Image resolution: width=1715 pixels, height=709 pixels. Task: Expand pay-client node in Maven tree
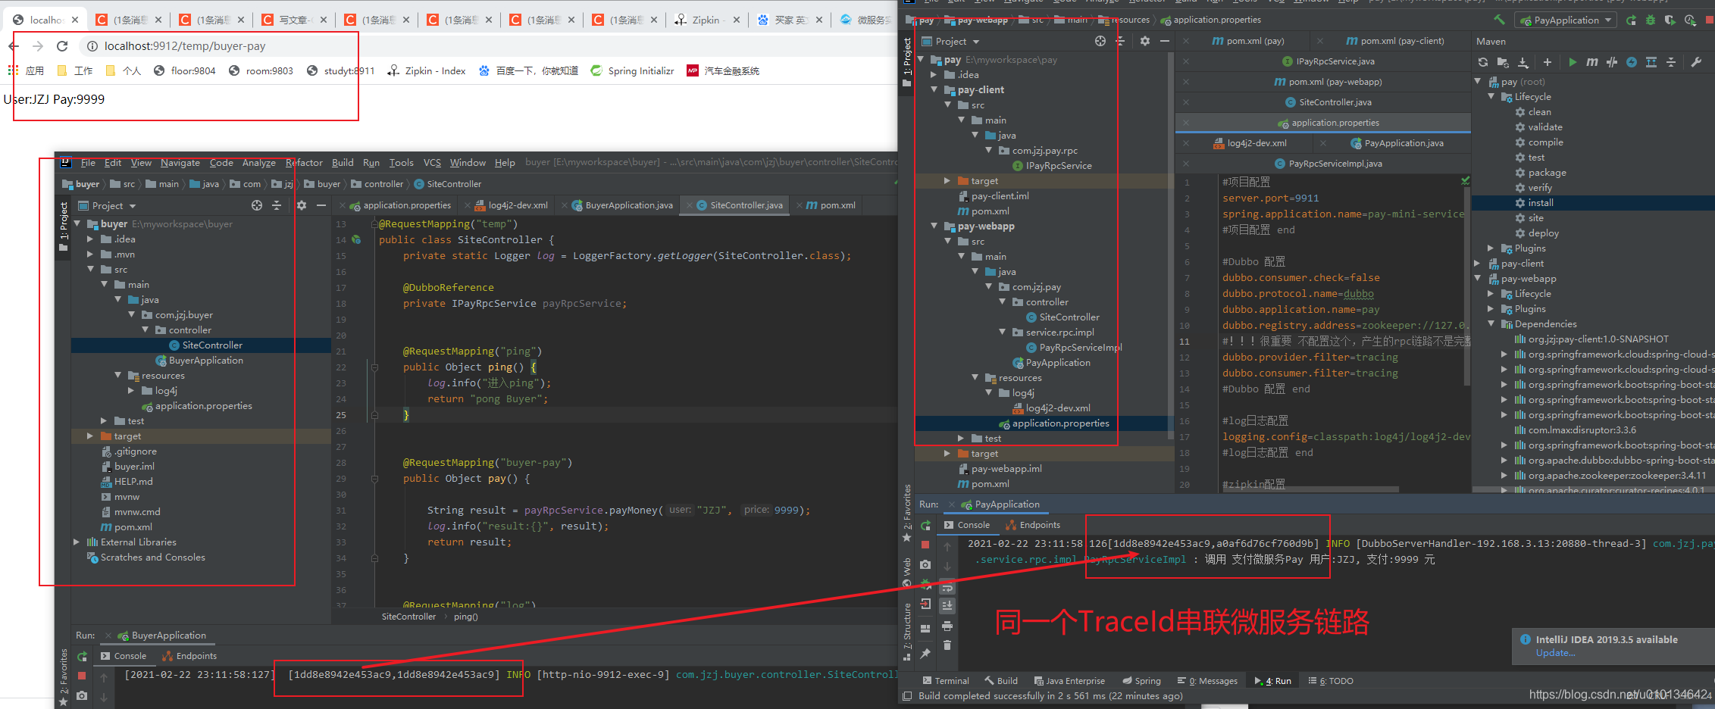pyautogui.click(x=1479, y=264)
